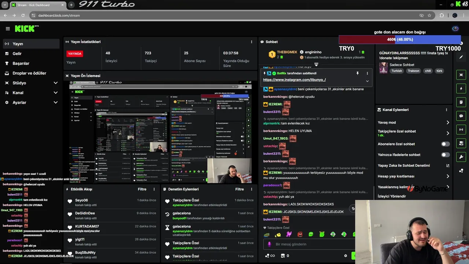
Task: Click the channel points infinity icon
Action: [270, 256]
